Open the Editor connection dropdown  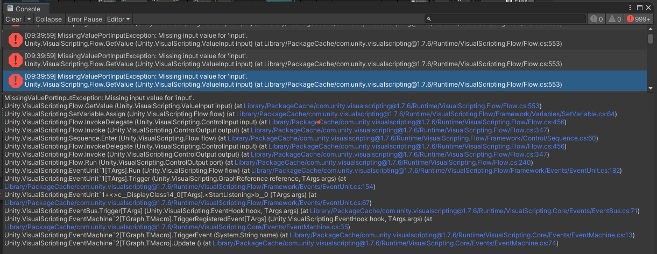click(119, 19)
